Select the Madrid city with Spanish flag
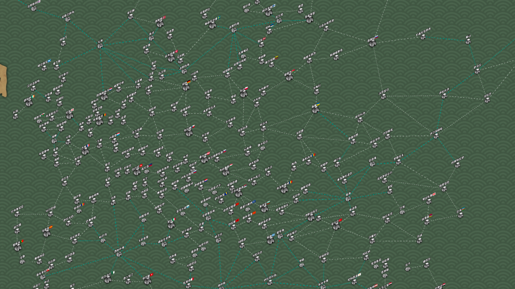This screenshot has height=289, width=515. (x=47, y=233)
